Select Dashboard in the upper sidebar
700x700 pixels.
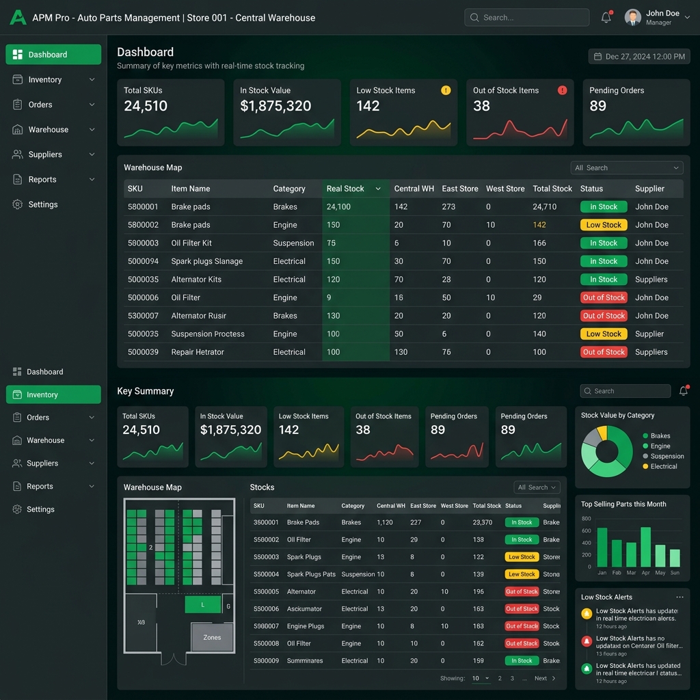tap(53, 55)
